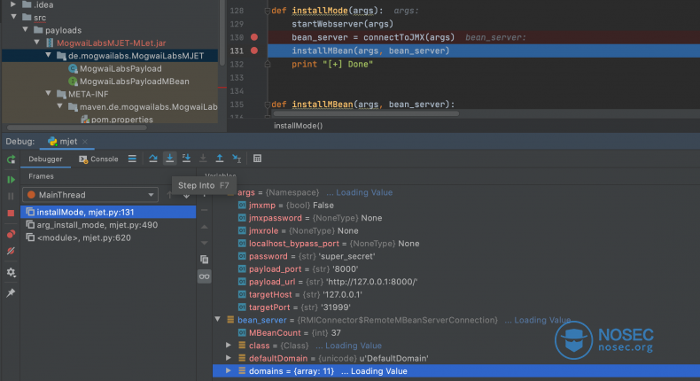Click the move watch up arrow
Screen dimensions: 700x381
click(x=204, y=227)
